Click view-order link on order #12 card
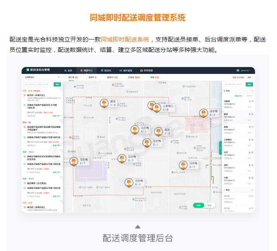This screenshot has width=277, height=251. coord(57,116)
